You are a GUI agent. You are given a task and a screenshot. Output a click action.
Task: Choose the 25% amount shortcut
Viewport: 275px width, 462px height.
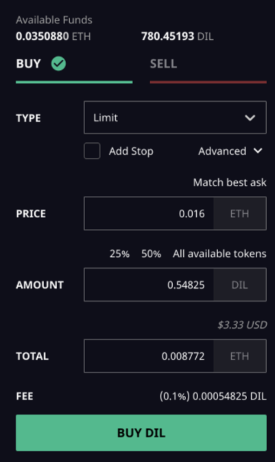coord(119,254)
